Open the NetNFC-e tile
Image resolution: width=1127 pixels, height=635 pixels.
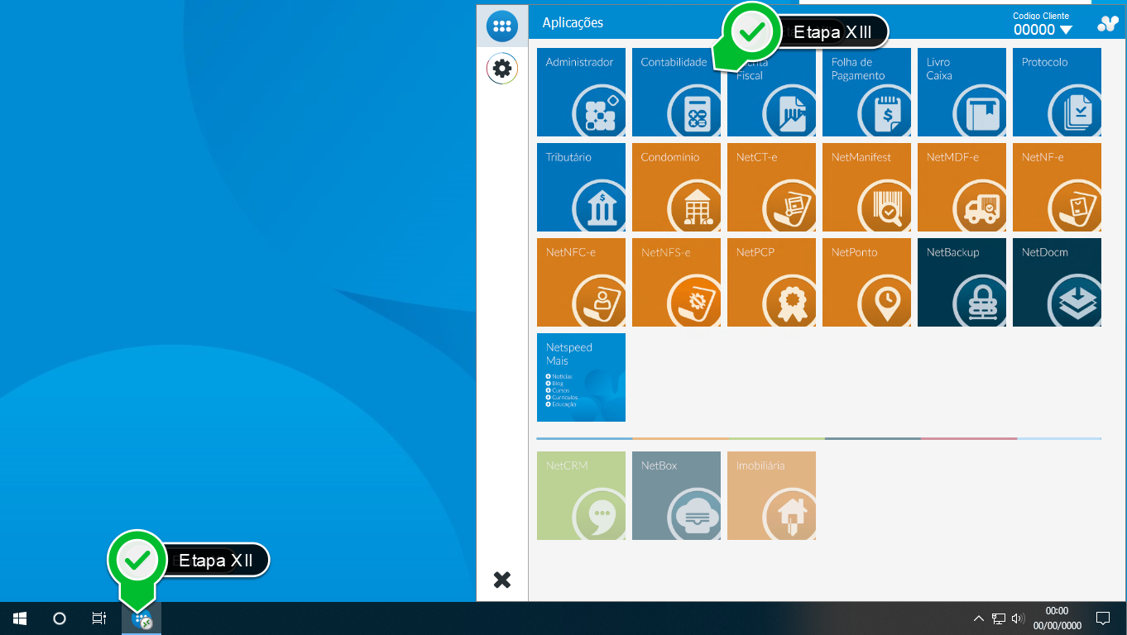click(581, 282)
